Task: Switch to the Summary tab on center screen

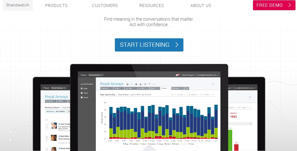Action: (107, 88)
